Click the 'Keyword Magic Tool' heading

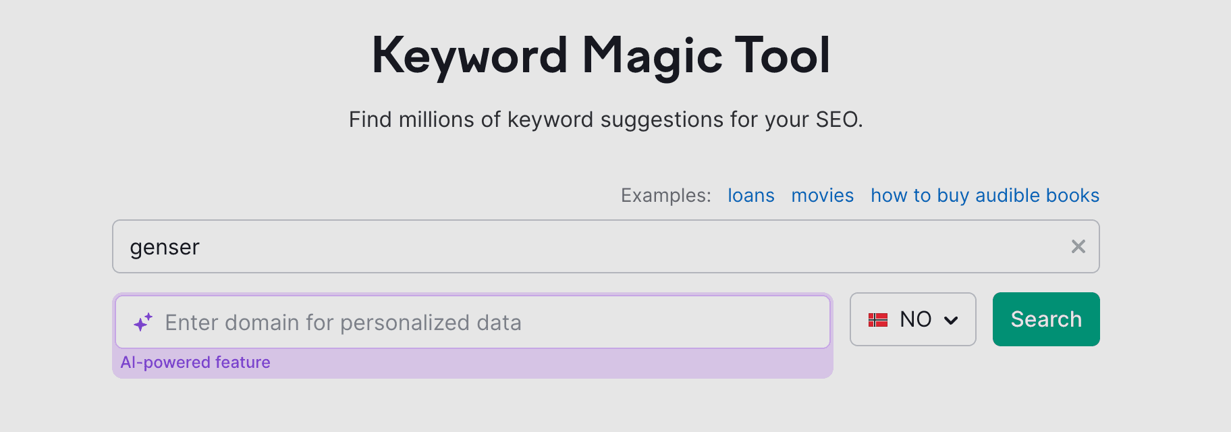point(601,55)
